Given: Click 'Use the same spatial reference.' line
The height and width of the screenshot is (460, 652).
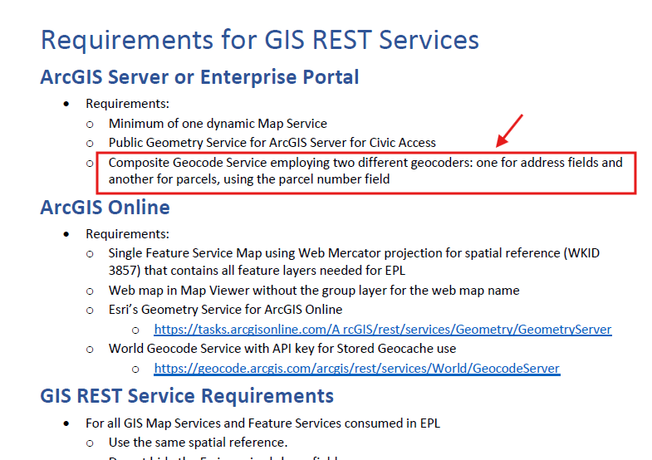Looking at the screenshot, I should coord(198,443).
